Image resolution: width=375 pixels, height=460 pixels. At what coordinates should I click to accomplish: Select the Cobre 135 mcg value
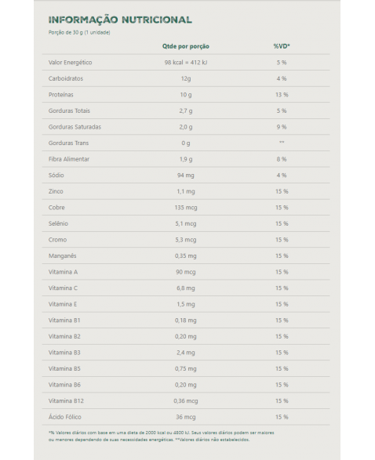pos(186,208)
